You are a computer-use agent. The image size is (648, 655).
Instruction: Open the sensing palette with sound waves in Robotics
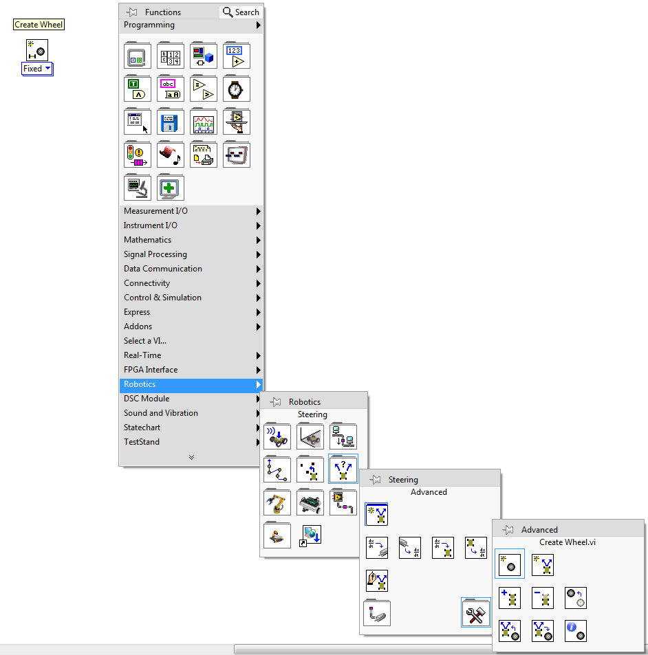click(x=277, y=436)
